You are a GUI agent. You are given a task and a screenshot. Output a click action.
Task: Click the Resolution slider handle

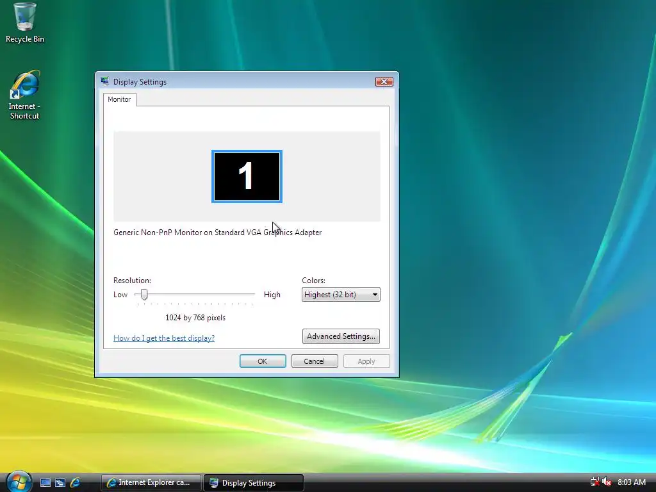click(x=144, y=294)
